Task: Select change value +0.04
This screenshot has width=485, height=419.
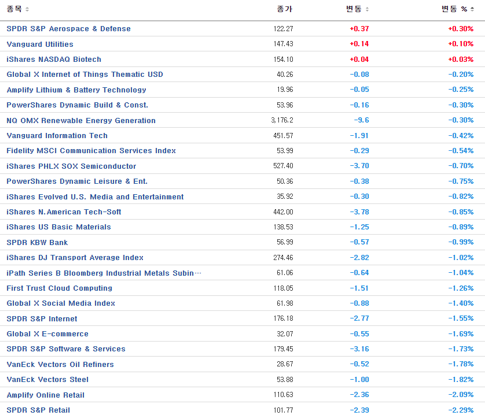Action: (x=359, y=60)
